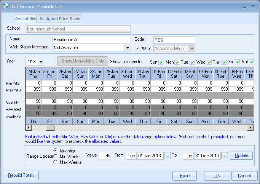The height and width of the screenshot is (184, 260).
Task: Close the Available Lists window
Action: 252,6
